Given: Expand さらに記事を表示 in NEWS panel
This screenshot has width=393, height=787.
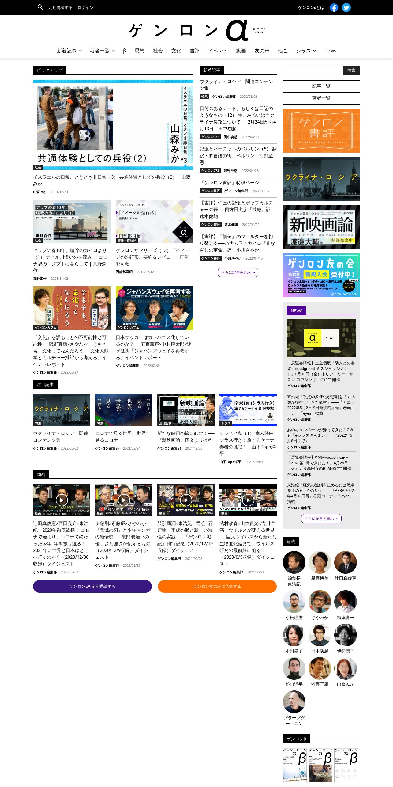Looking at the screenshot, I should click(321, 519).
